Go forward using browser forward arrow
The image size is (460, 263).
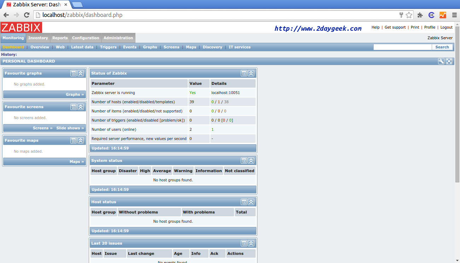(16, 15)
